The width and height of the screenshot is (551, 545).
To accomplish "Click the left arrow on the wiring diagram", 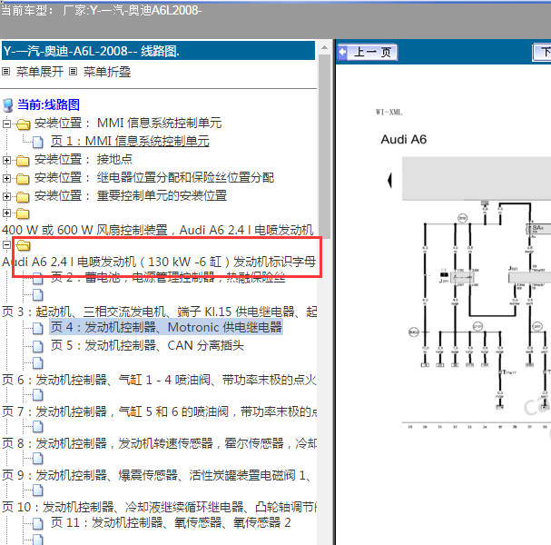I will point(389,180).
